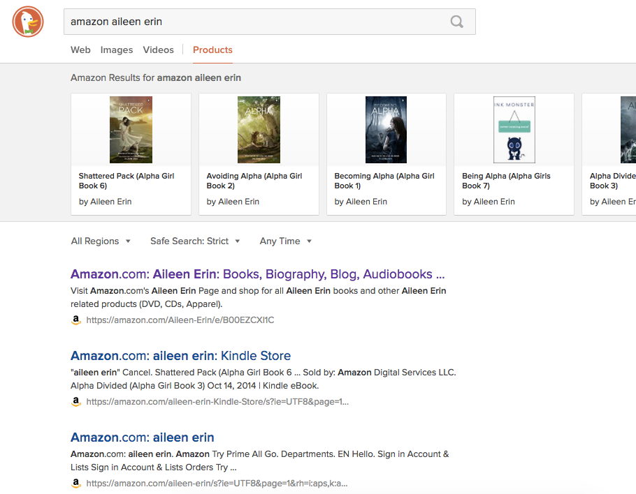Click the aileen-erin/s?ie=UTF8 URL link
The image size is (636, 494).
217,483
